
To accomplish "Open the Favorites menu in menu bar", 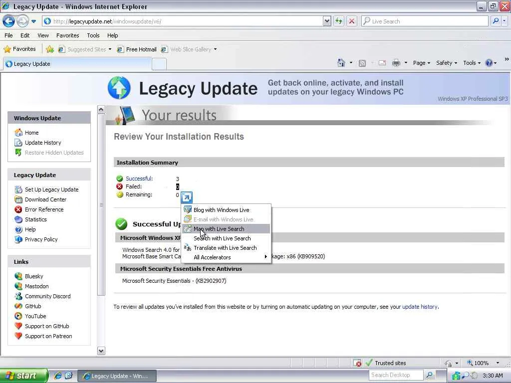I will (x=67, y=35).
